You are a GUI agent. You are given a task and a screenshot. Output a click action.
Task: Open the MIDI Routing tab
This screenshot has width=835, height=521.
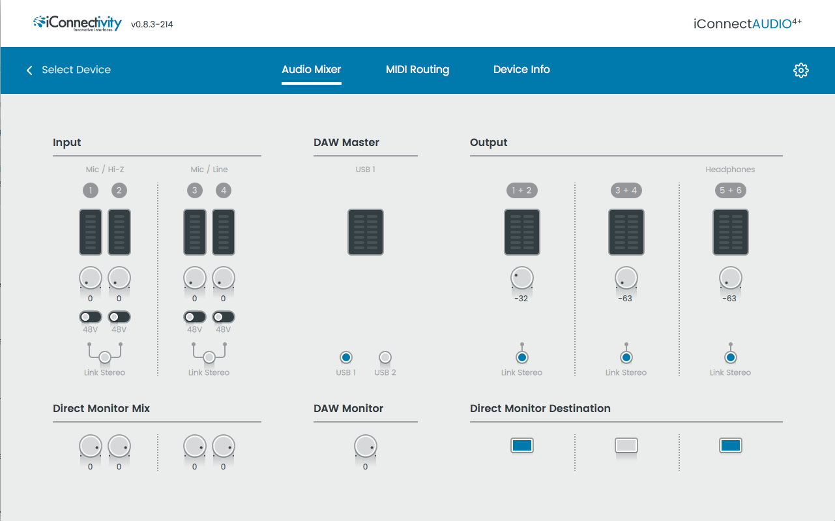click(x=417, y=70)
